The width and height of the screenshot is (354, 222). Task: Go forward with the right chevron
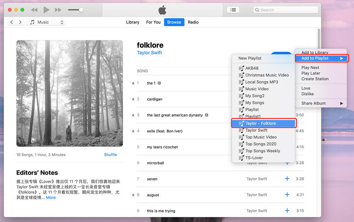tap(20, 22)
